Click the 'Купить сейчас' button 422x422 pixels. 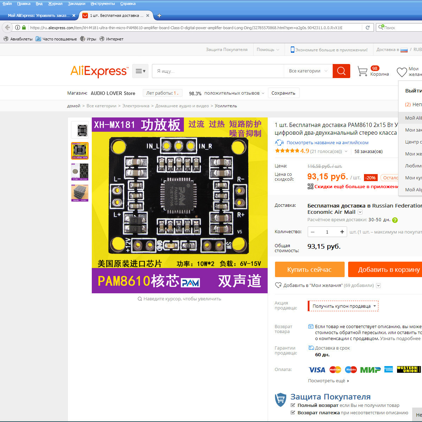click(x=309, y=270)
